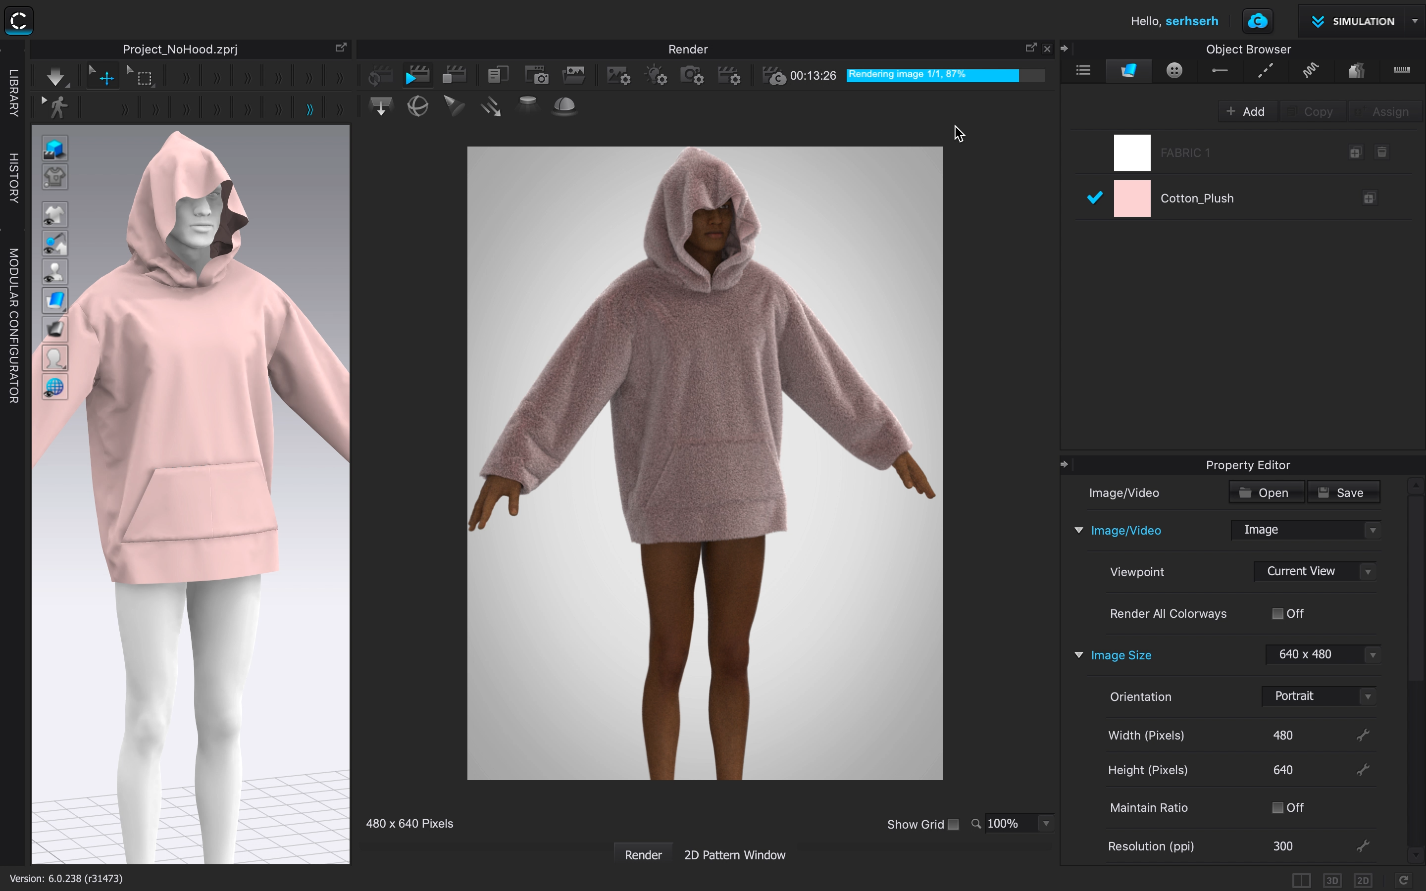
Task: Select the globe/world icon in library sidebar
Action: coord(54,387)
